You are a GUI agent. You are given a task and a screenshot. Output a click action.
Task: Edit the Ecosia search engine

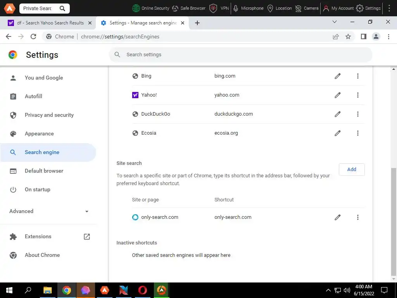(x=338, y=133)
